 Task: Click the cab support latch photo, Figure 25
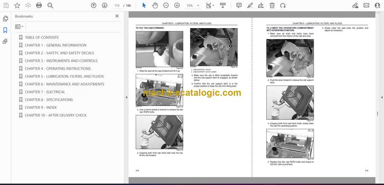click(214, 47)
